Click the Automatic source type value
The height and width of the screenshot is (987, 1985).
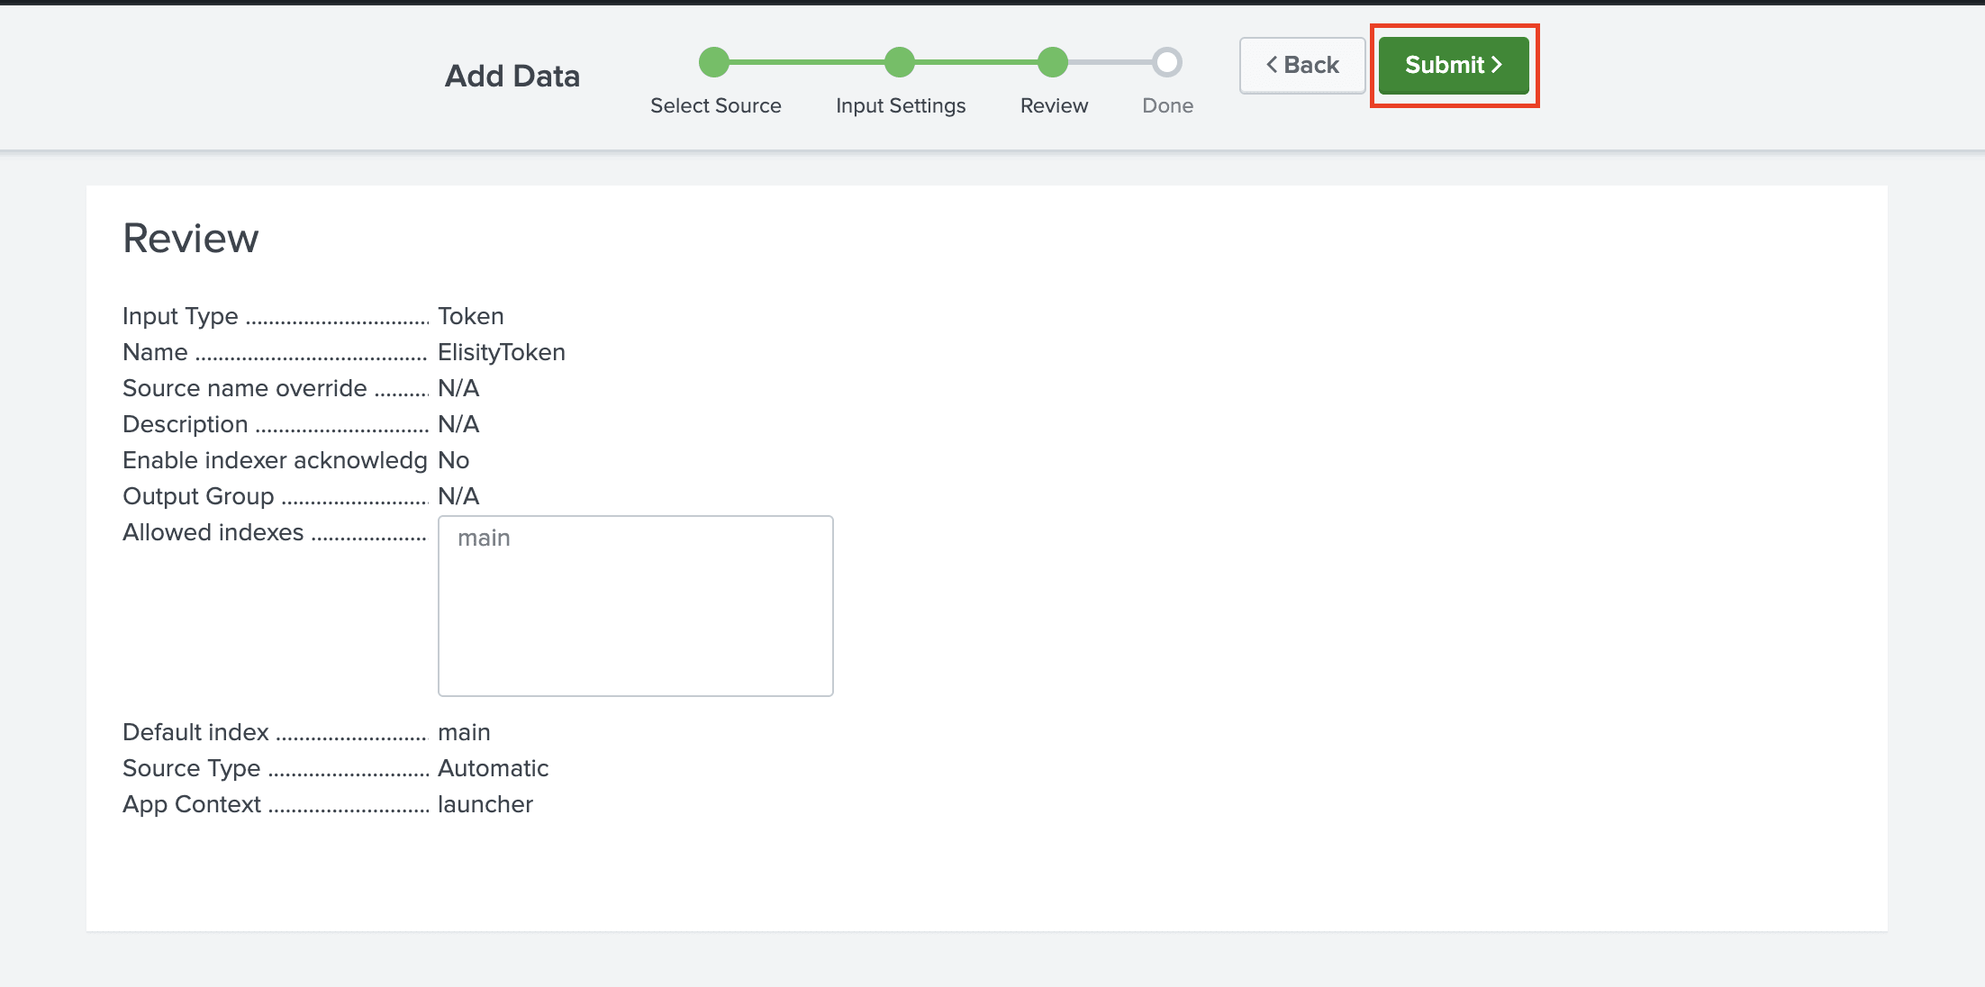(493, 768)
